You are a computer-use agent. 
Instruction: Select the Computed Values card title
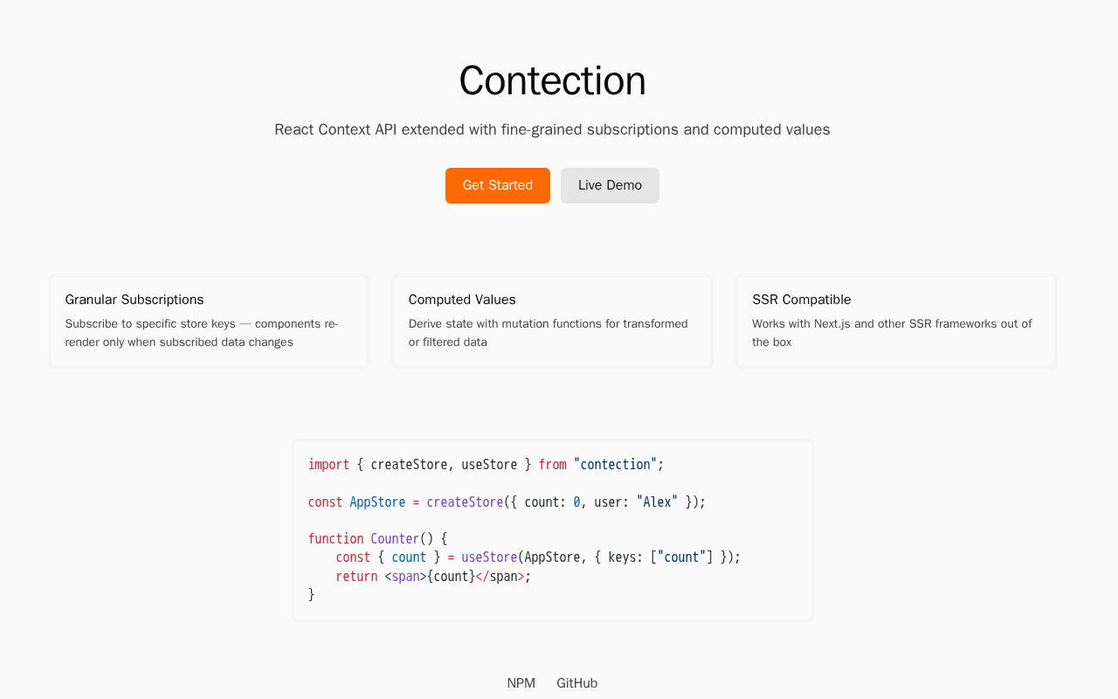462,300
